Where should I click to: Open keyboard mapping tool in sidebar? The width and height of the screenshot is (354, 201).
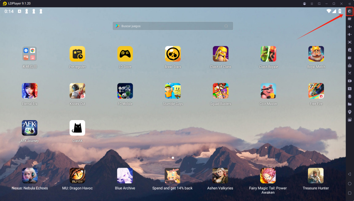pyautogui.click(x=350, y=19)
